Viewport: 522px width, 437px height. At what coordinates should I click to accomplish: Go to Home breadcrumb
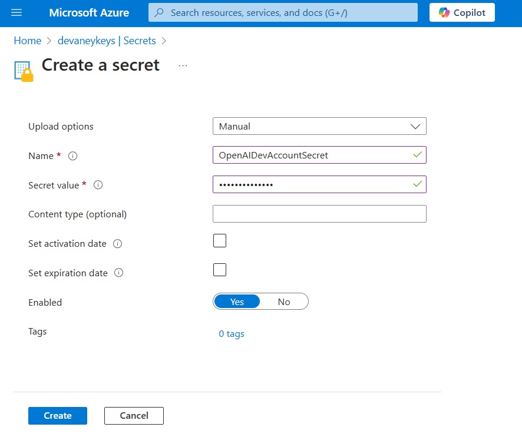click(28, 41)
